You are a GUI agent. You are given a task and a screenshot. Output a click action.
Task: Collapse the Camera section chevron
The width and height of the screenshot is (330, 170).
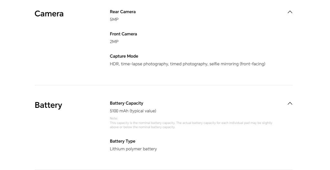tap(290, 12)
